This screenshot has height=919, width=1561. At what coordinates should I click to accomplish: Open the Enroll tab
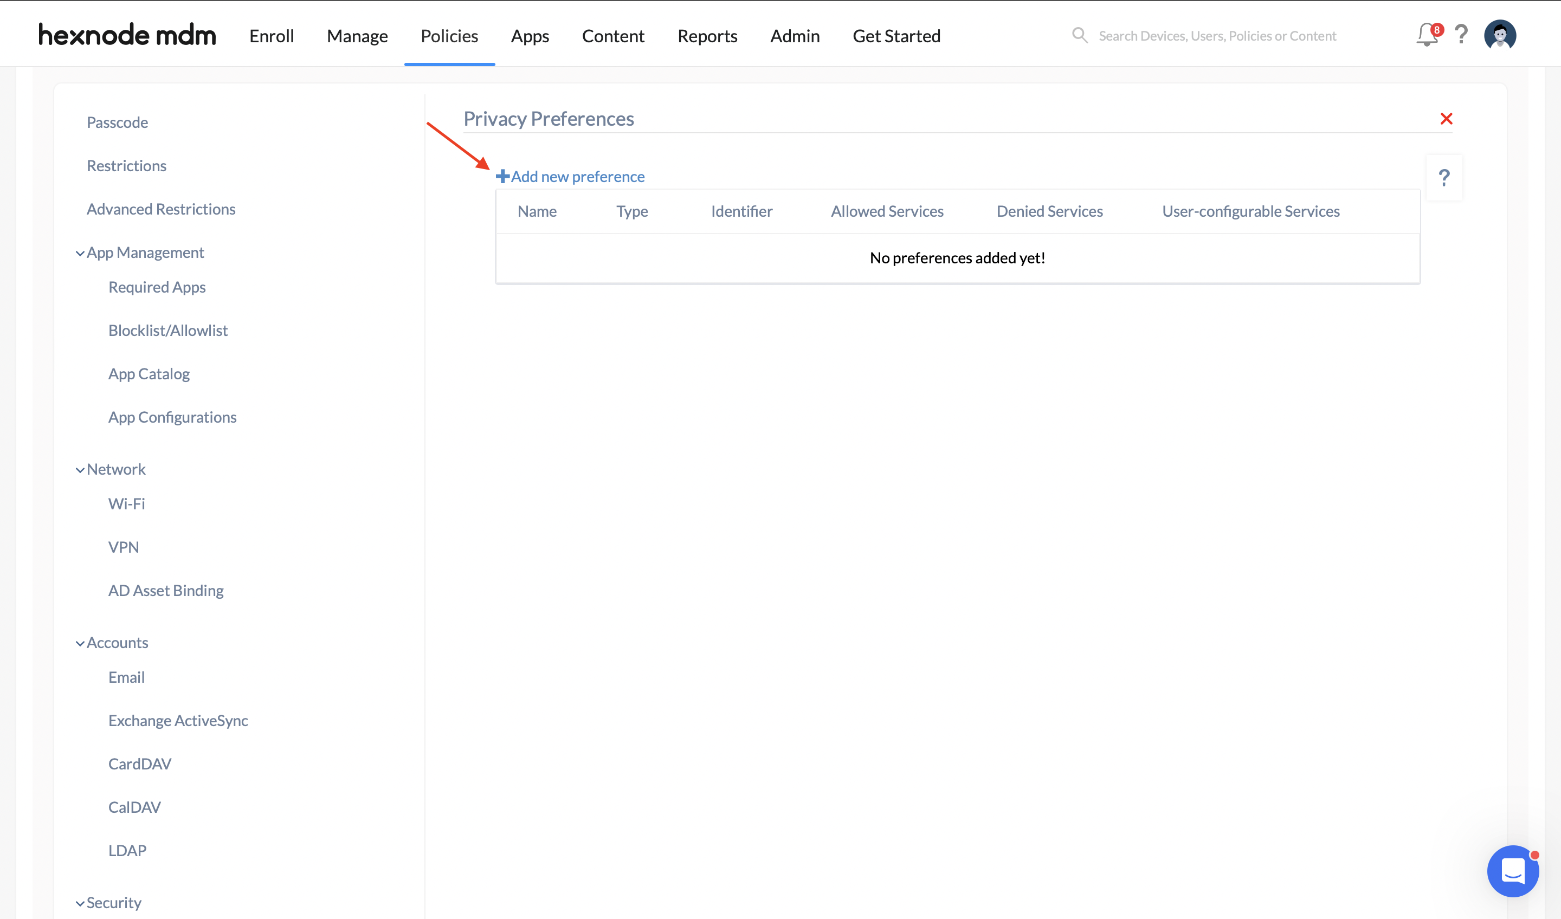272,36
